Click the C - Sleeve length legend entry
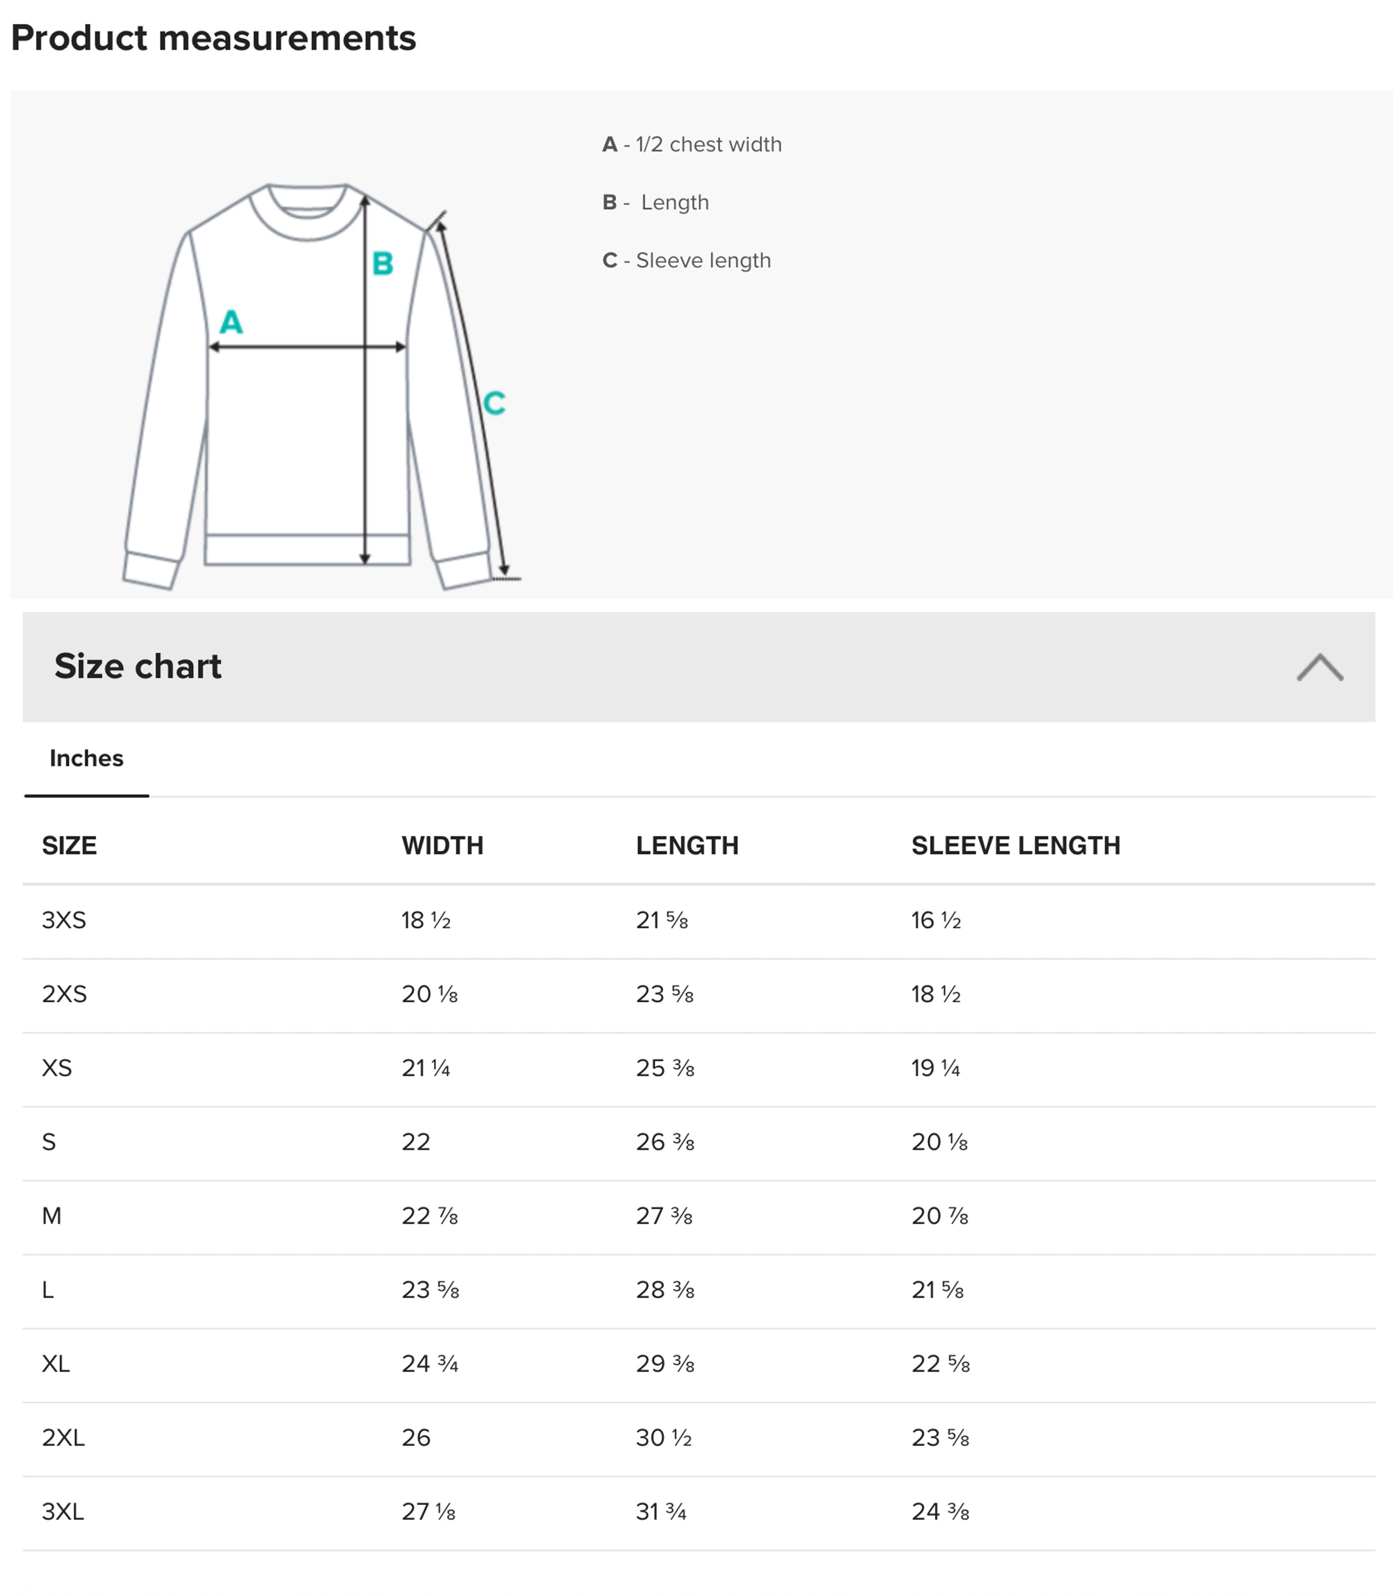The image size is (1393, 1596). [686, 260]
